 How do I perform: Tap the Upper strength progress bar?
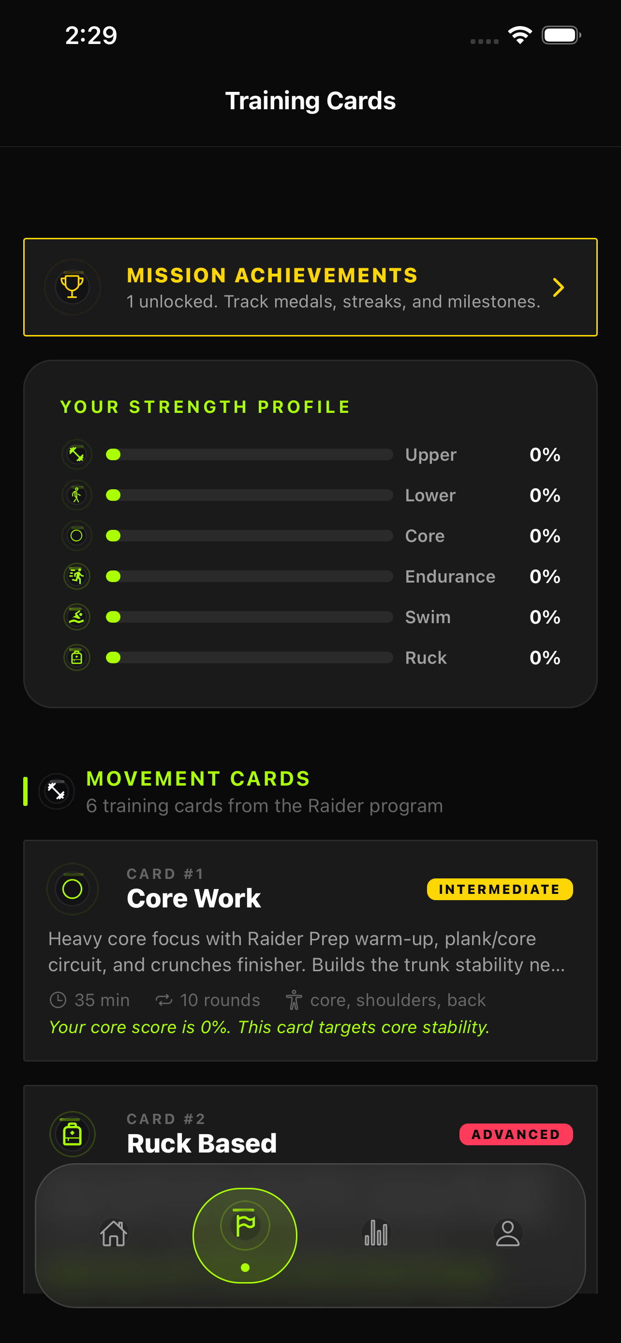(249, 454)
